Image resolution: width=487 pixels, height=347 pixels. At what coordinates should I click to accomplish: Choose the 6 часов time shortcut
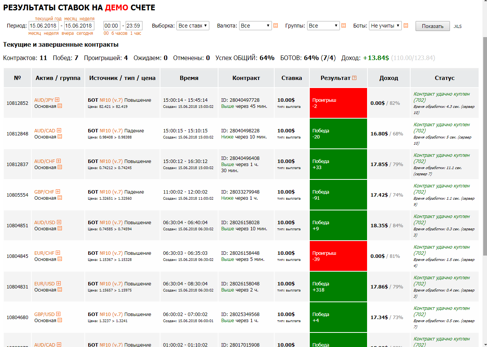click(x=120, y=33)
